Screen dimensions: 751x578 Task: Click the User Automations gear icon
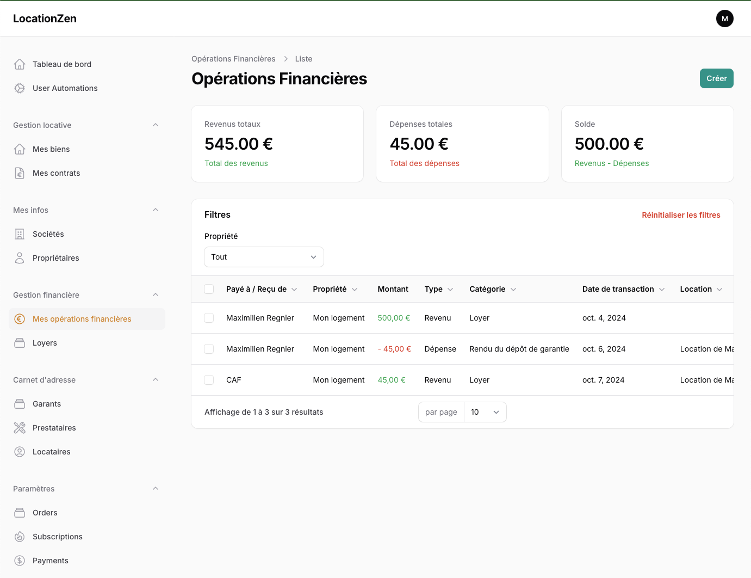20,88
